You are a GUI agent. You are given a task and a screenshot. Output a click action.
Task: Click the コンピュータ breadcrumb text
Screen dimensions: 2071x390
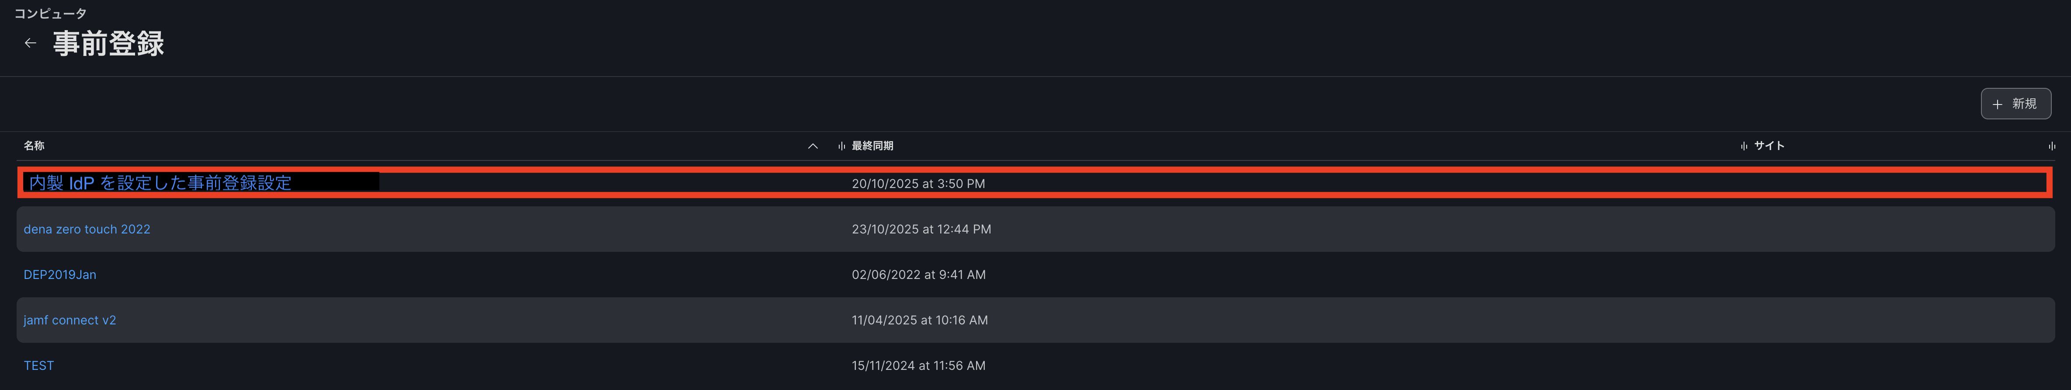51,14
